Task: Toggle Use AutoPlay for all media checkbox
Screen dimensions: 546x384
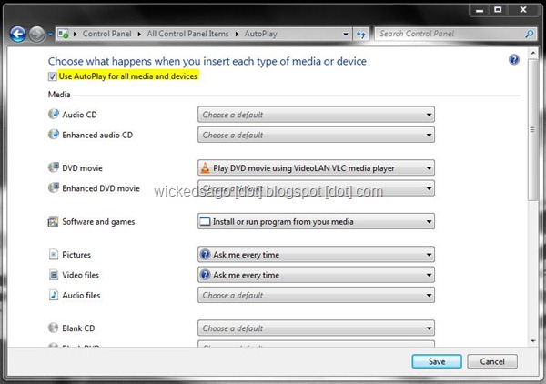Action: 52,76
